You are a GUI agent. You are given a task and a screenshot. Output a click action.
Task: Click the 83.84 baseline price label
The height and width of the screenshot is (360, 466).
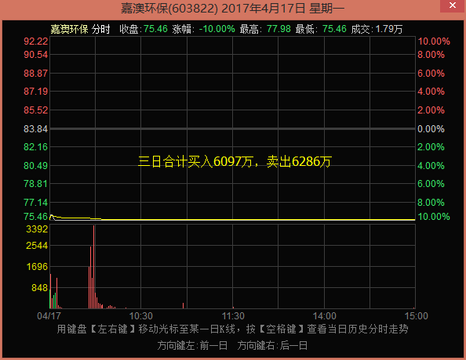[35, 129]
